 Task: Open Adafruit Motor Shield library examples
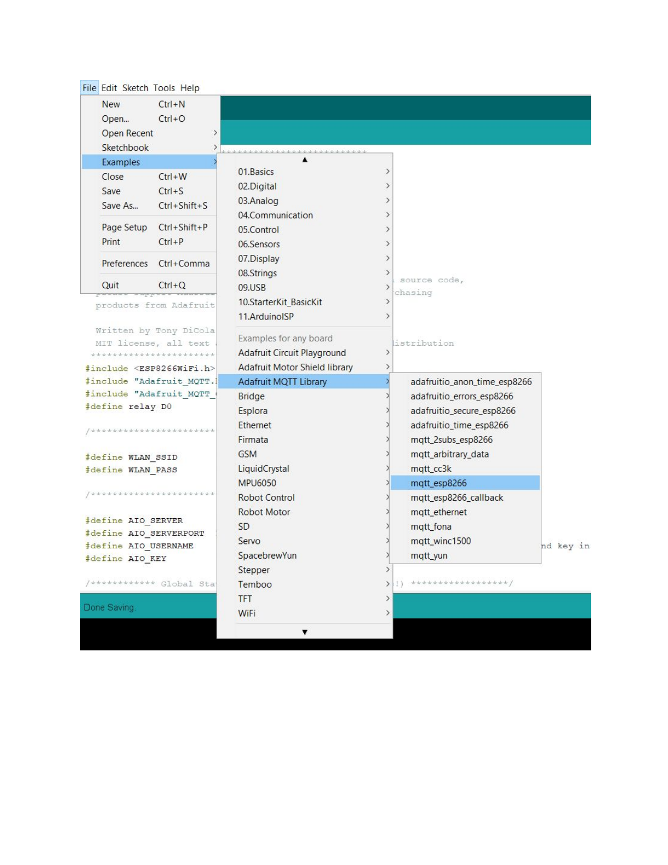click(305, 367)
